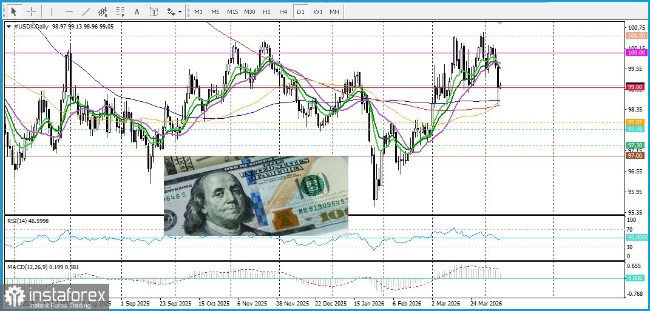Click the 96.55 price scale value

pyautogui.click(x=635, y=170)
